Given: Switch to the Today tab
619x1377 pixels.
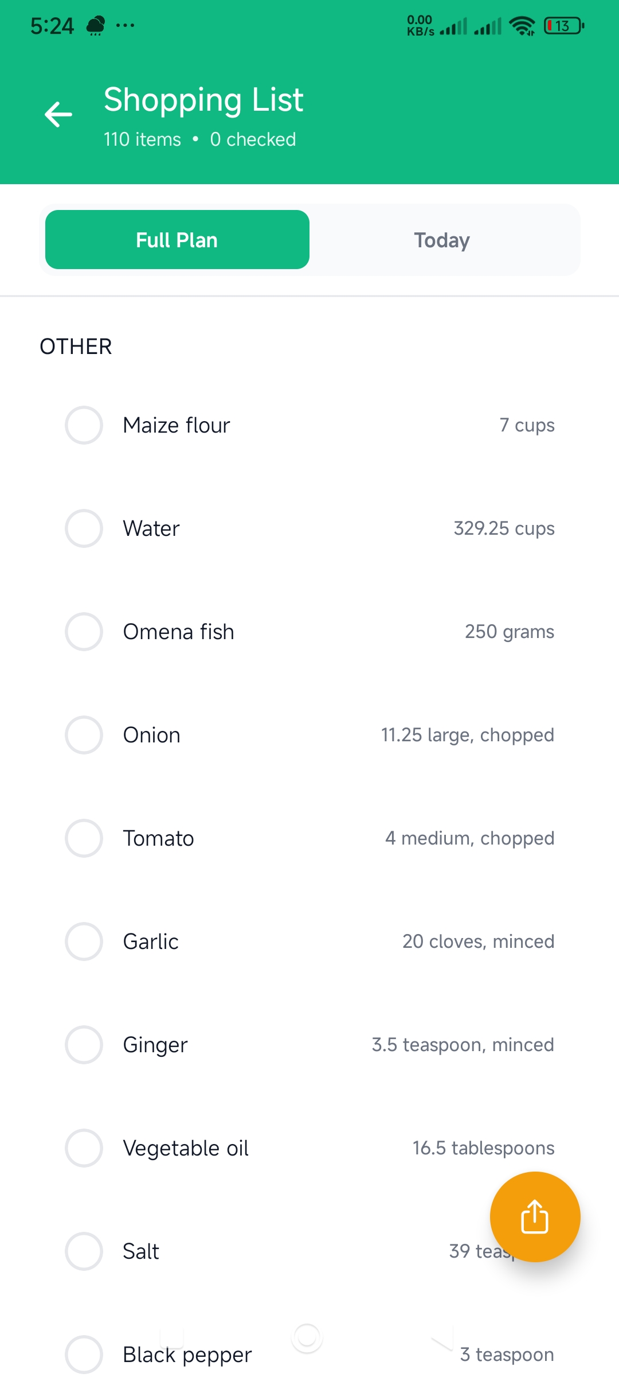Looking at the screenshot, I should click(442, 240).
